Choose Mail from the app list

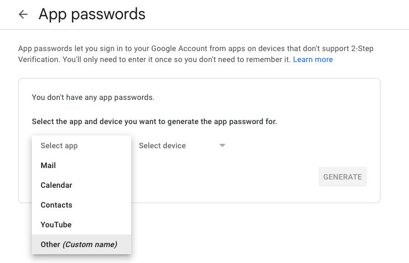point(48,165)
